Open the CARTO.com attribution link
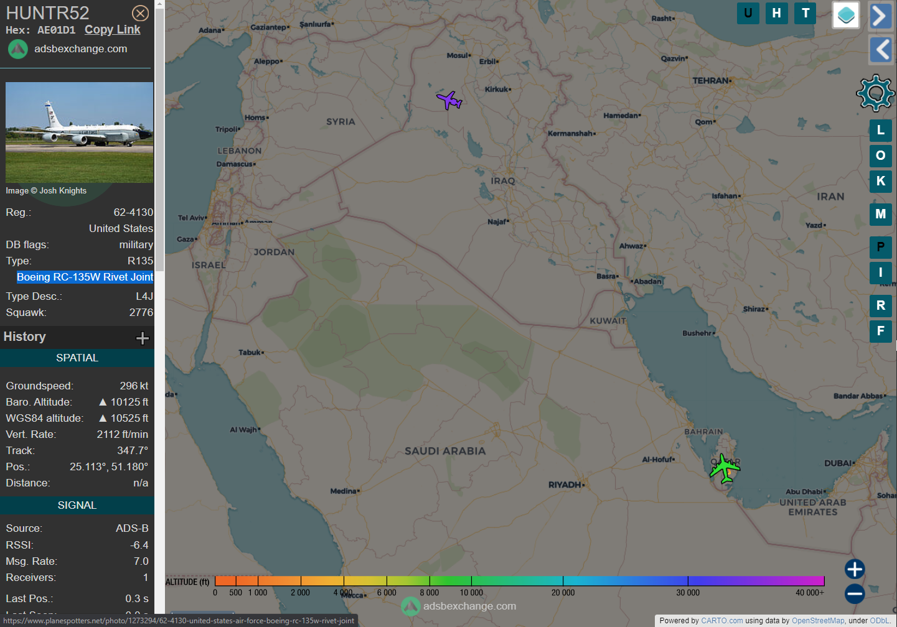This screenshot has height=627, width=897. click(x=722, y=621)
